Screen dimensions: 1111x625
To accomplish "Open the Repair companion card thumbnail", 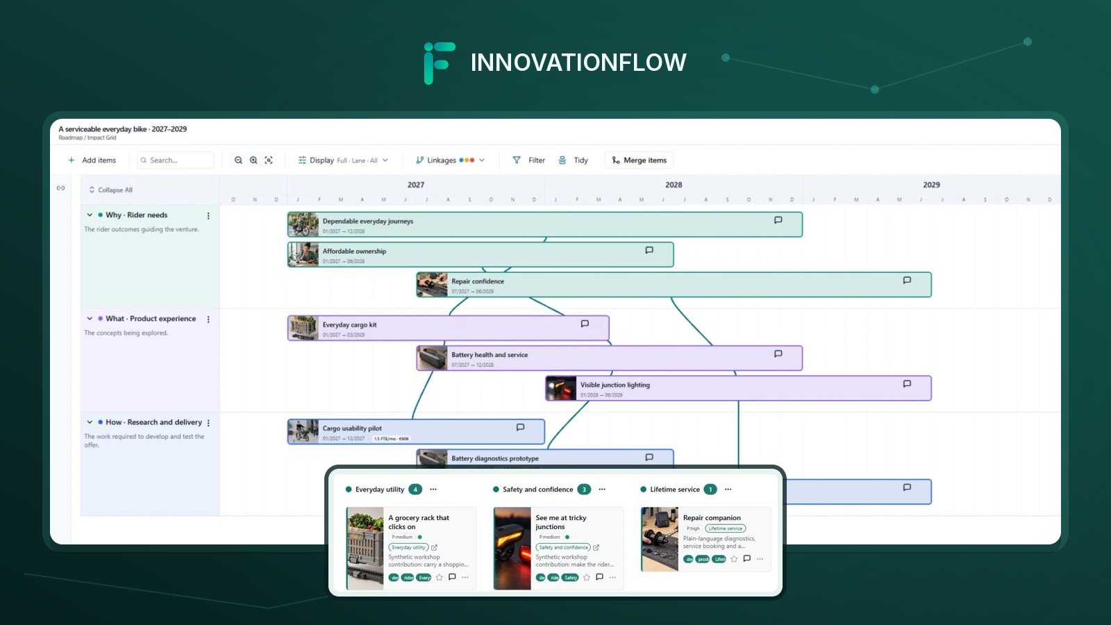I will 660,540.
